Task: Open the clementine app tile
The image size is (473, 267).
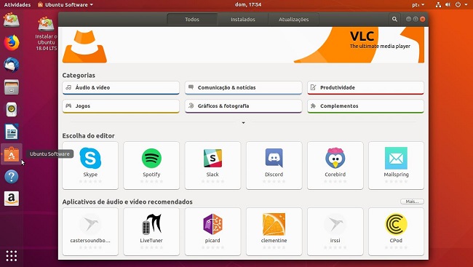Action: coord(274,231)
